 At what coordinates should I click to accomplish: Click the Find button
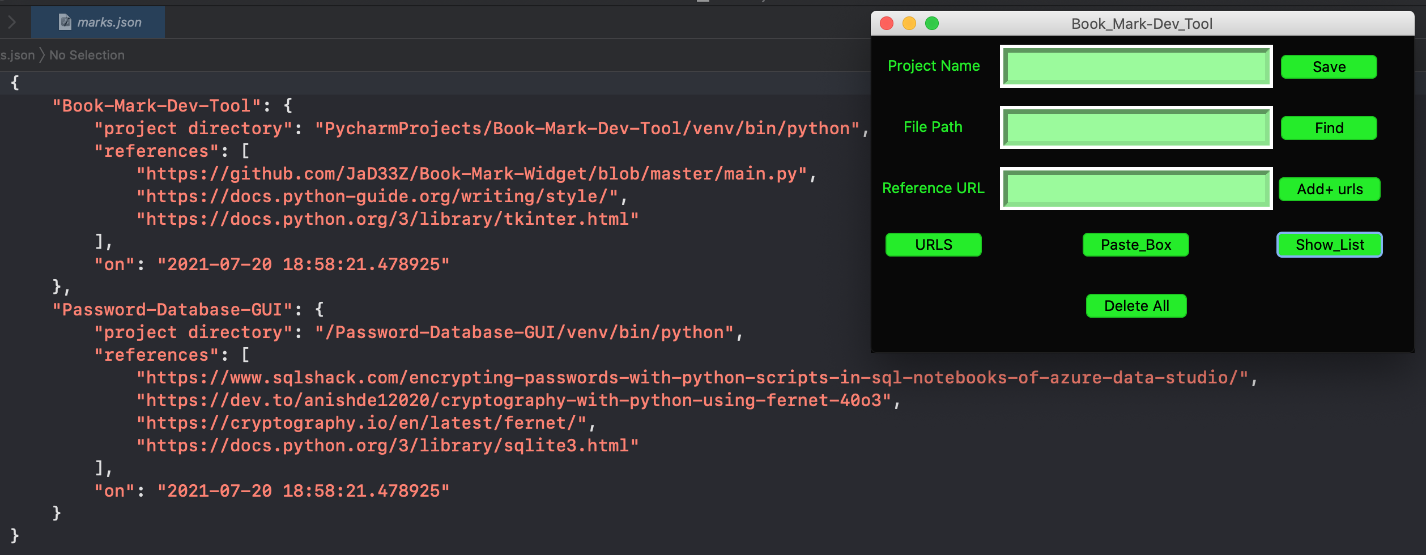[1329, 128]
